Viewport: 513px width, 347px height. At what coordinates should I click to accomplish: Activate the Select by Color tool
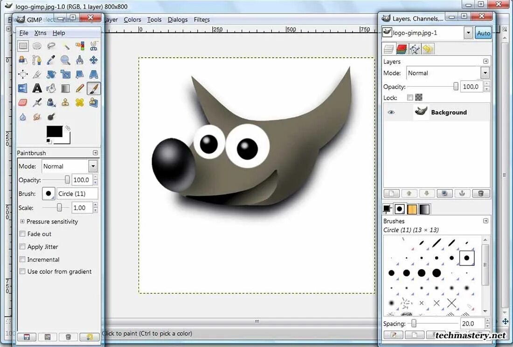click(x=79, y=46)
